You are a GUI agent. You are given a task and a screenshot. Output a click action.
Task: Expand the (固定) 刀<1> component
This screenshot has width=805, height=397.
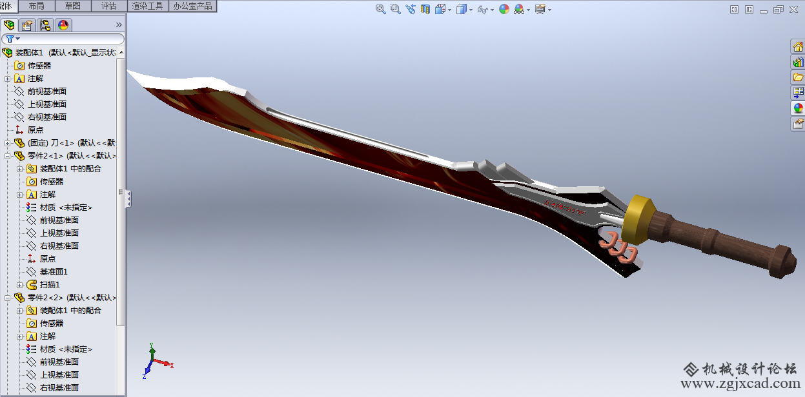coord(7,143)
